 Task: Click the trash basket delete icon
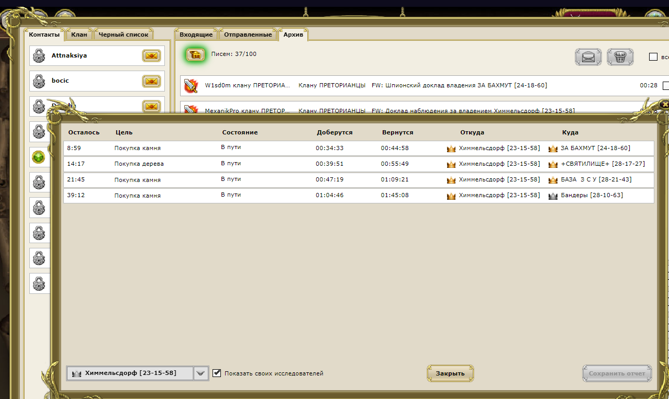click(620, 57)
